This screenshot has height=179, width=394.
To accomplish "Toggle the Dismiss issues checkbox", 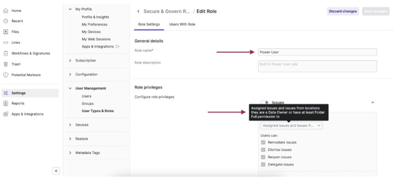I will (x=263, y=150).
